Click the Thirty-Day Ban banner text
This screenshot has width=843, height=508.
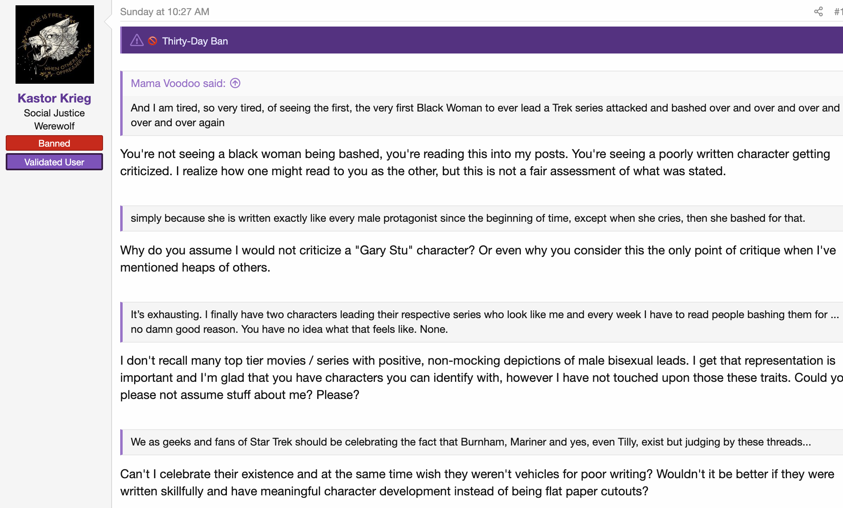click(x=195, y=41)
